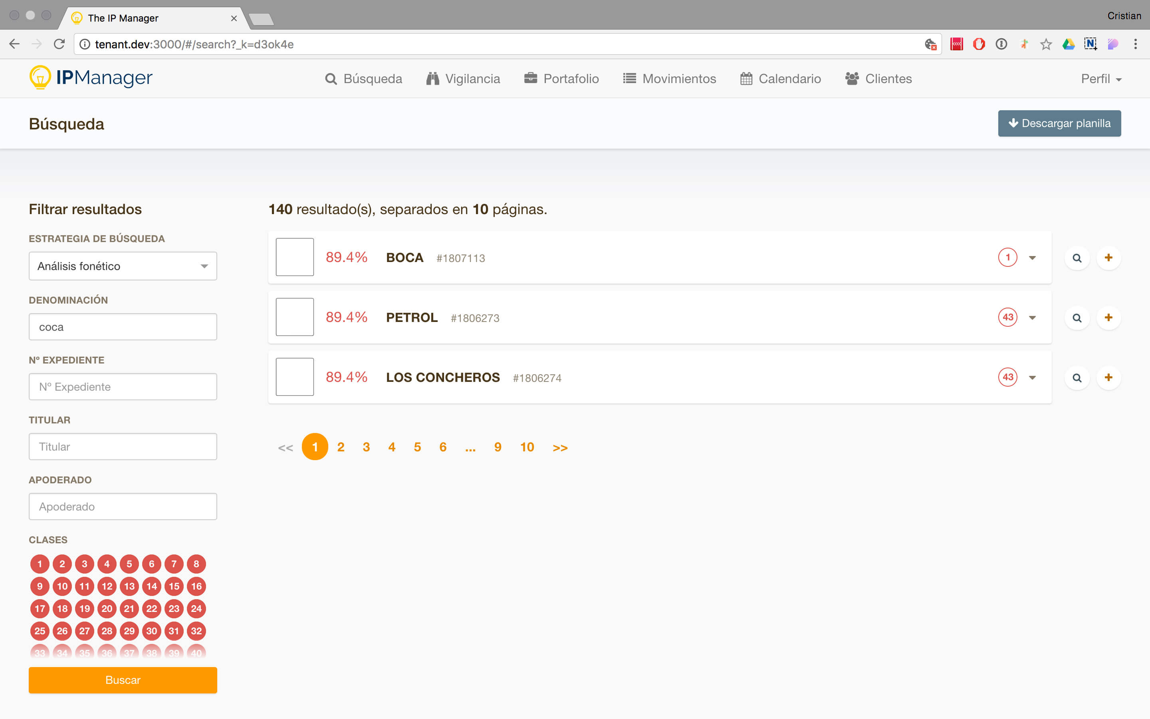Viewport: 1150px width, 719px height.
Task: Expand the BOCA result details arrow
Action: [1032, 258]
